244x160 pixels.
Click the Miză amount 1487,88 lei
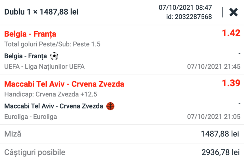(220, 133)
